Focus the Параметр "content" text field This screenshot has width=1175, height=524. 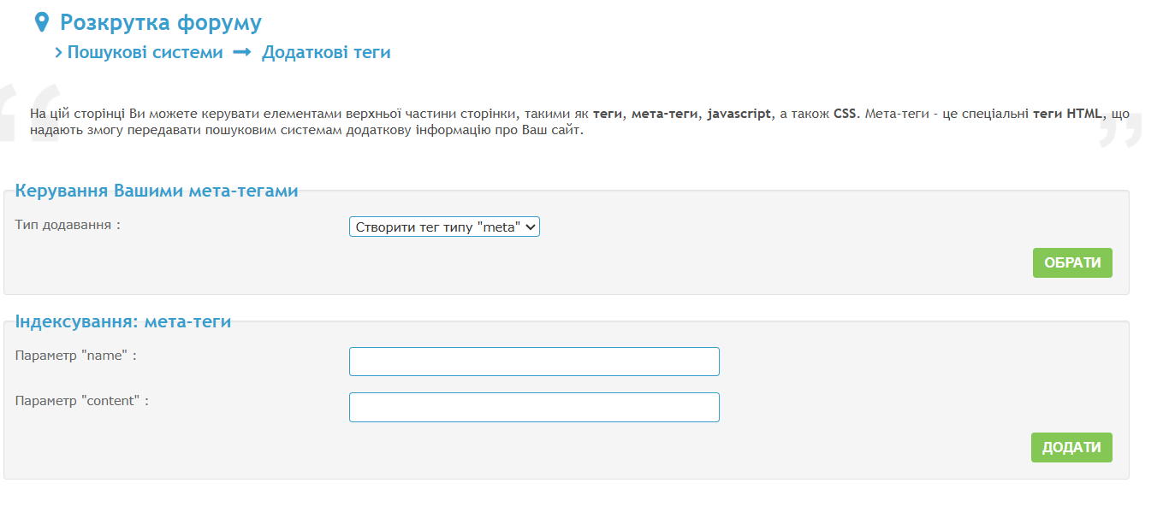tap(534, 407)
